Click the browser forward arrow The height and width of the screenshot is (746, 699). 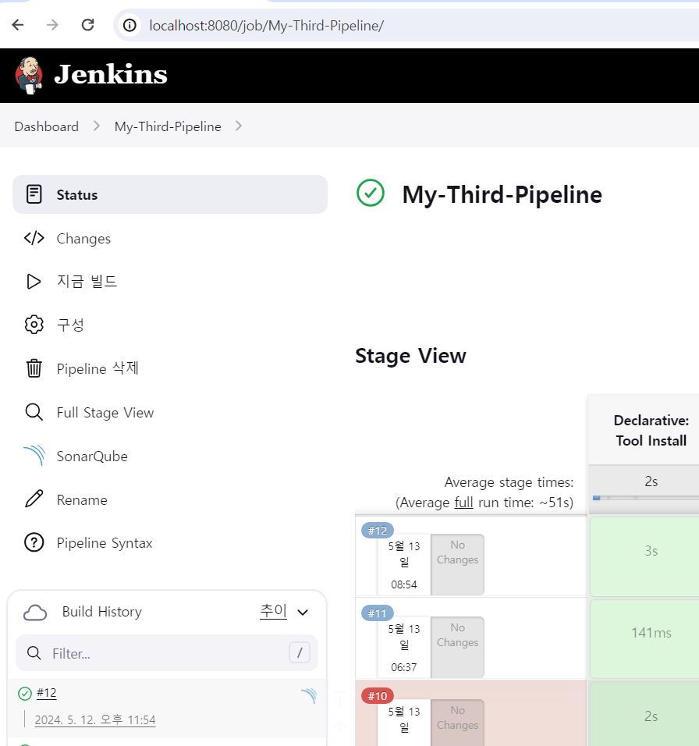[52, 25]
